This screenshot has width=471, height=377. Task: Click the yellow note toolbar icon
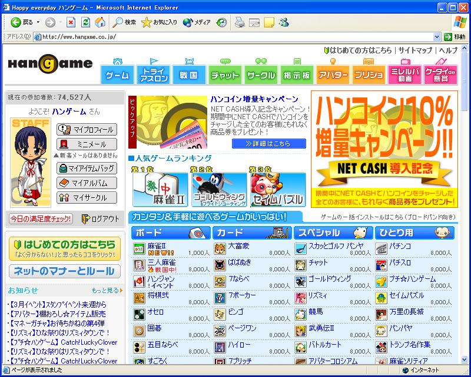coord(269,22)
